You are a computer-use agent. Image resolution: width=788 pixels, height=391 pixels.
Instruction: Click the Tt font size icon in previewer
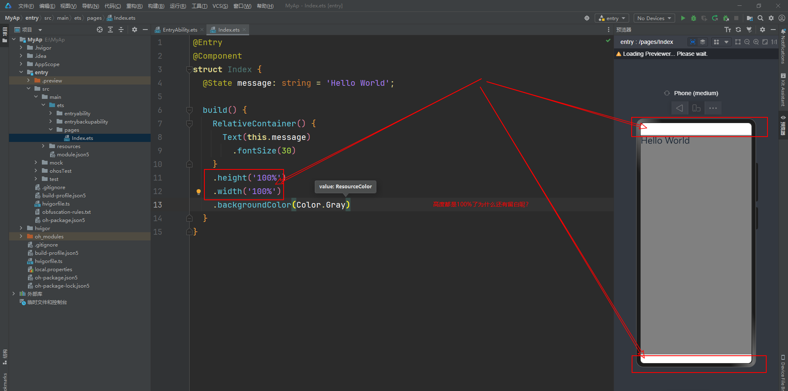coord(728,30)
